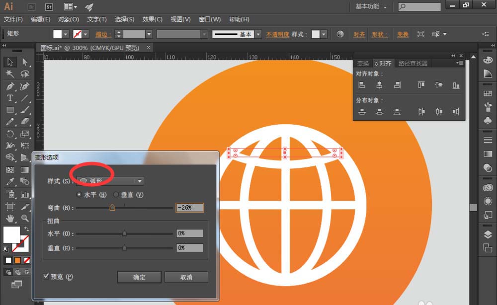Open 文件(F) menu
Screen dimensions: 497x305
pyautogui.click(x=13, y=19)
